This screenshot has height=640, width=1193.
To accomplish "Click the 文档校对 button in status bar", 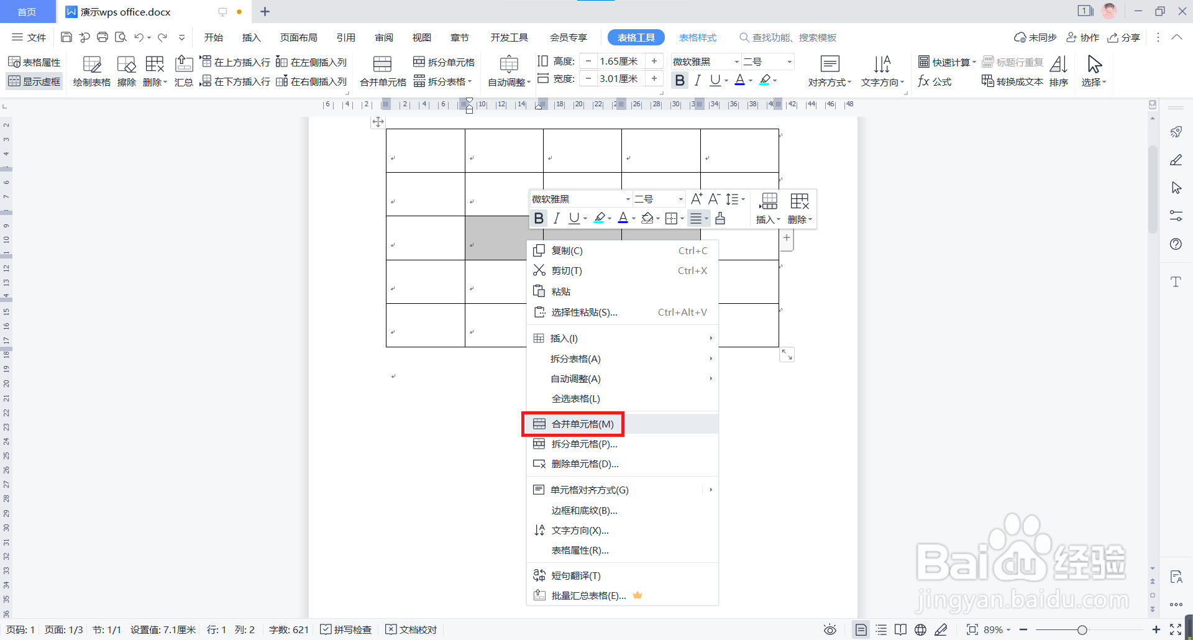I will pos(411,629).
